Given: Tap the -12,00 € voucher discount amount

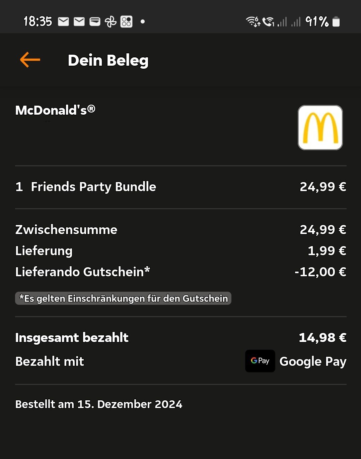Looking at the screenshot, I should tap(320, 272).
